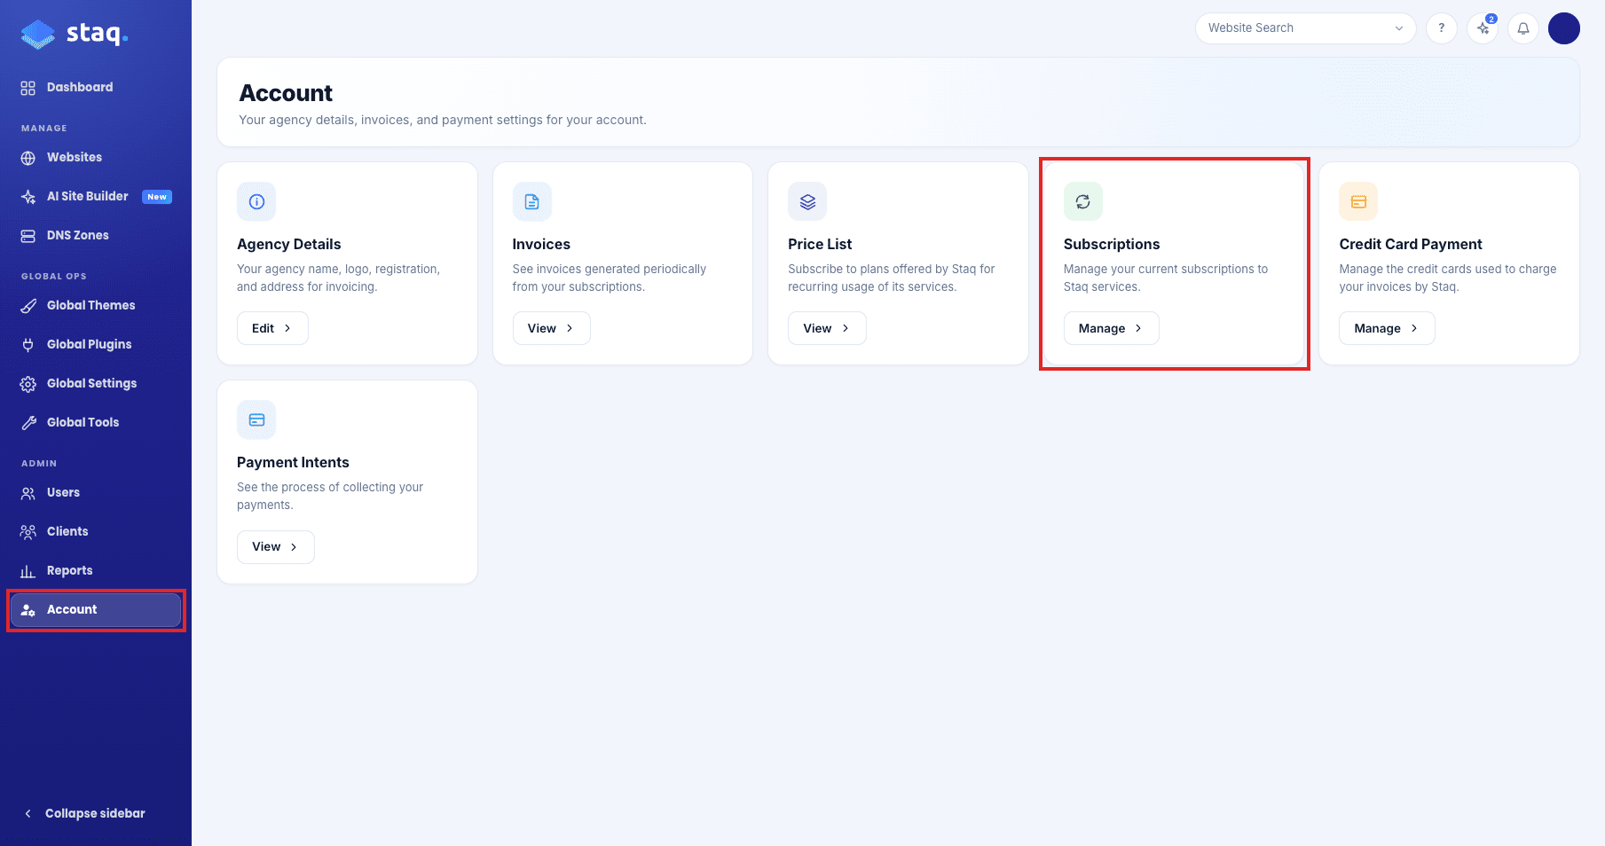
Task: Open Websites in sidebar
Action: (x=96, y=157)
